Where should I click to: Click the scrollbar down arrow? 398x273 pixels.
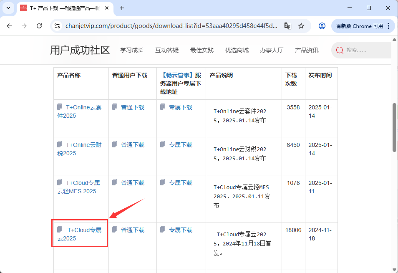[x=394, y=270]
